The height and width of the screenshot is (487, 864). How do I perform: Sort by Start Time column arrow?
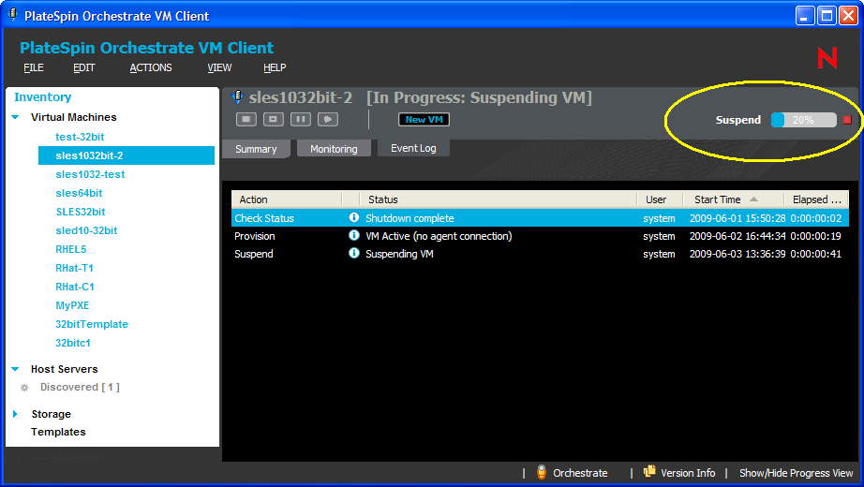753,199
